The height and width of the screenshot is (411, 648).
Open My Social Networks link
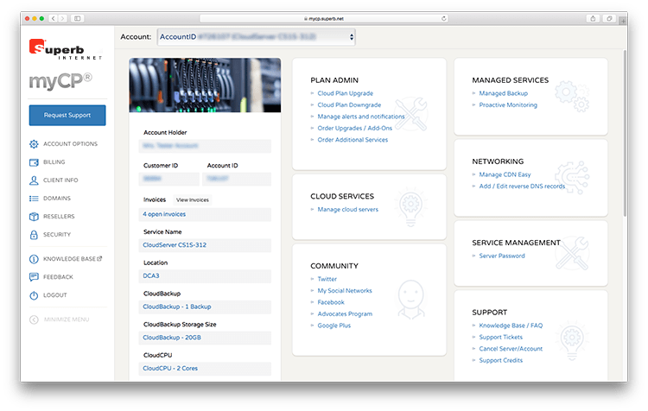click(345, 291)
